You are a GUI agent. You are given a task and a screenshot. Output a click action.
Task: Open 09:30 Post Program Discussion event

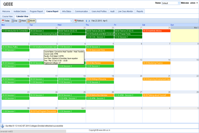coord(44,111)
